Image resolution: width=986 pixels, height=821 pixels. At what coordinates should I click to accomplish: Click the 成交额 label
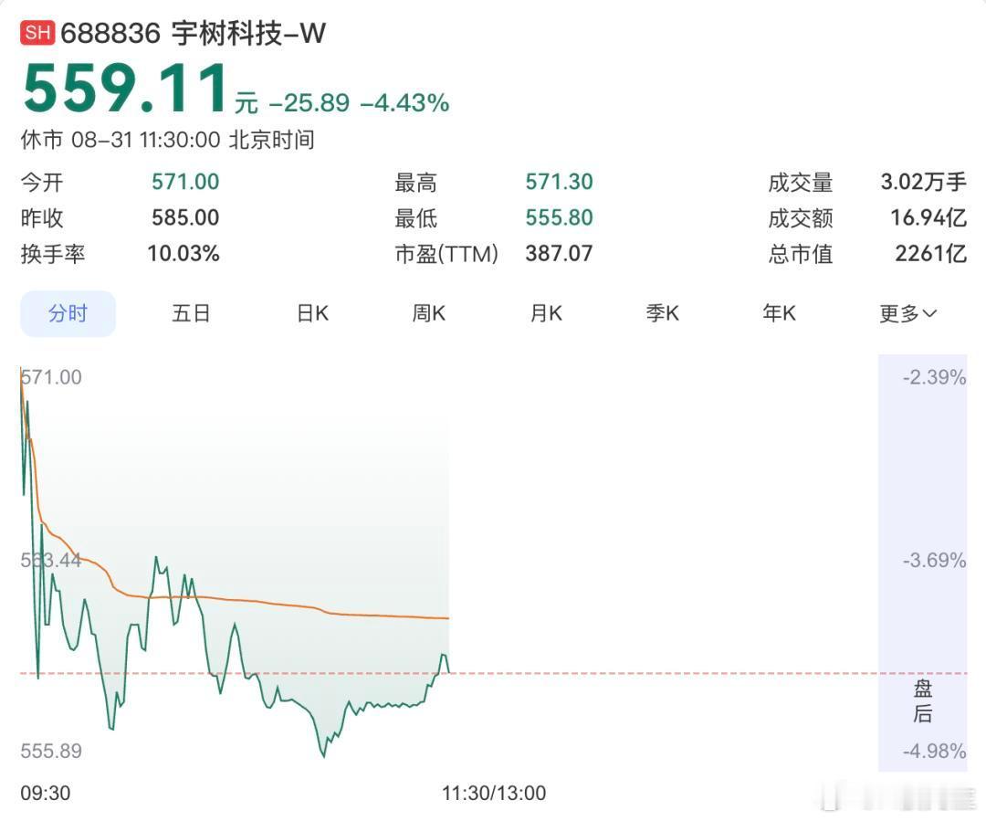(801, 218)
